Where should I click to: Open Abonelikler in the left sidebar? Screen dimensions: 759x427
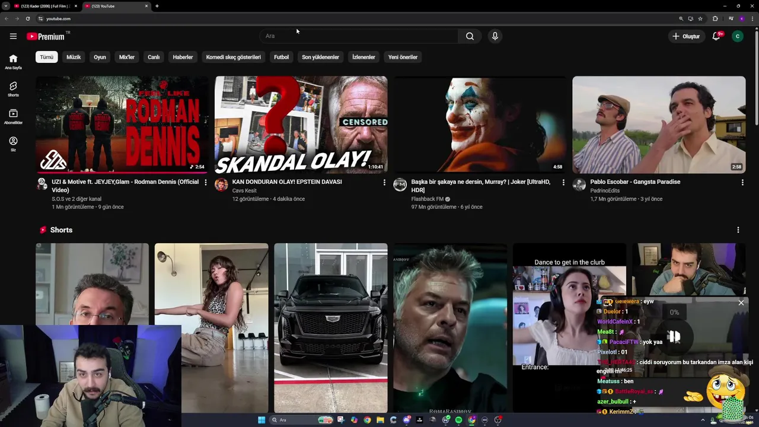pos(13,116)
